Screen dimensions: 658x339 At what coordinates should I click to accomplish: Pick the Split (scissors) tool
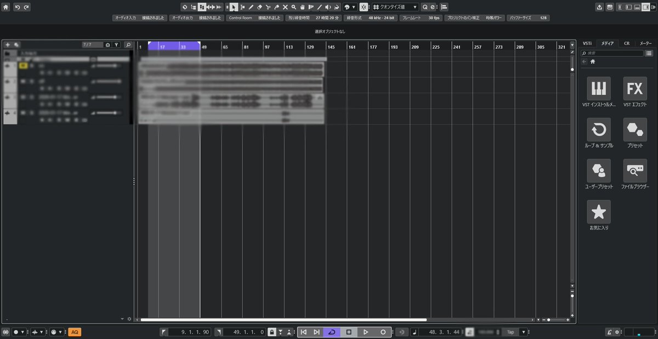pyautogui.click(x=268, y=7)
